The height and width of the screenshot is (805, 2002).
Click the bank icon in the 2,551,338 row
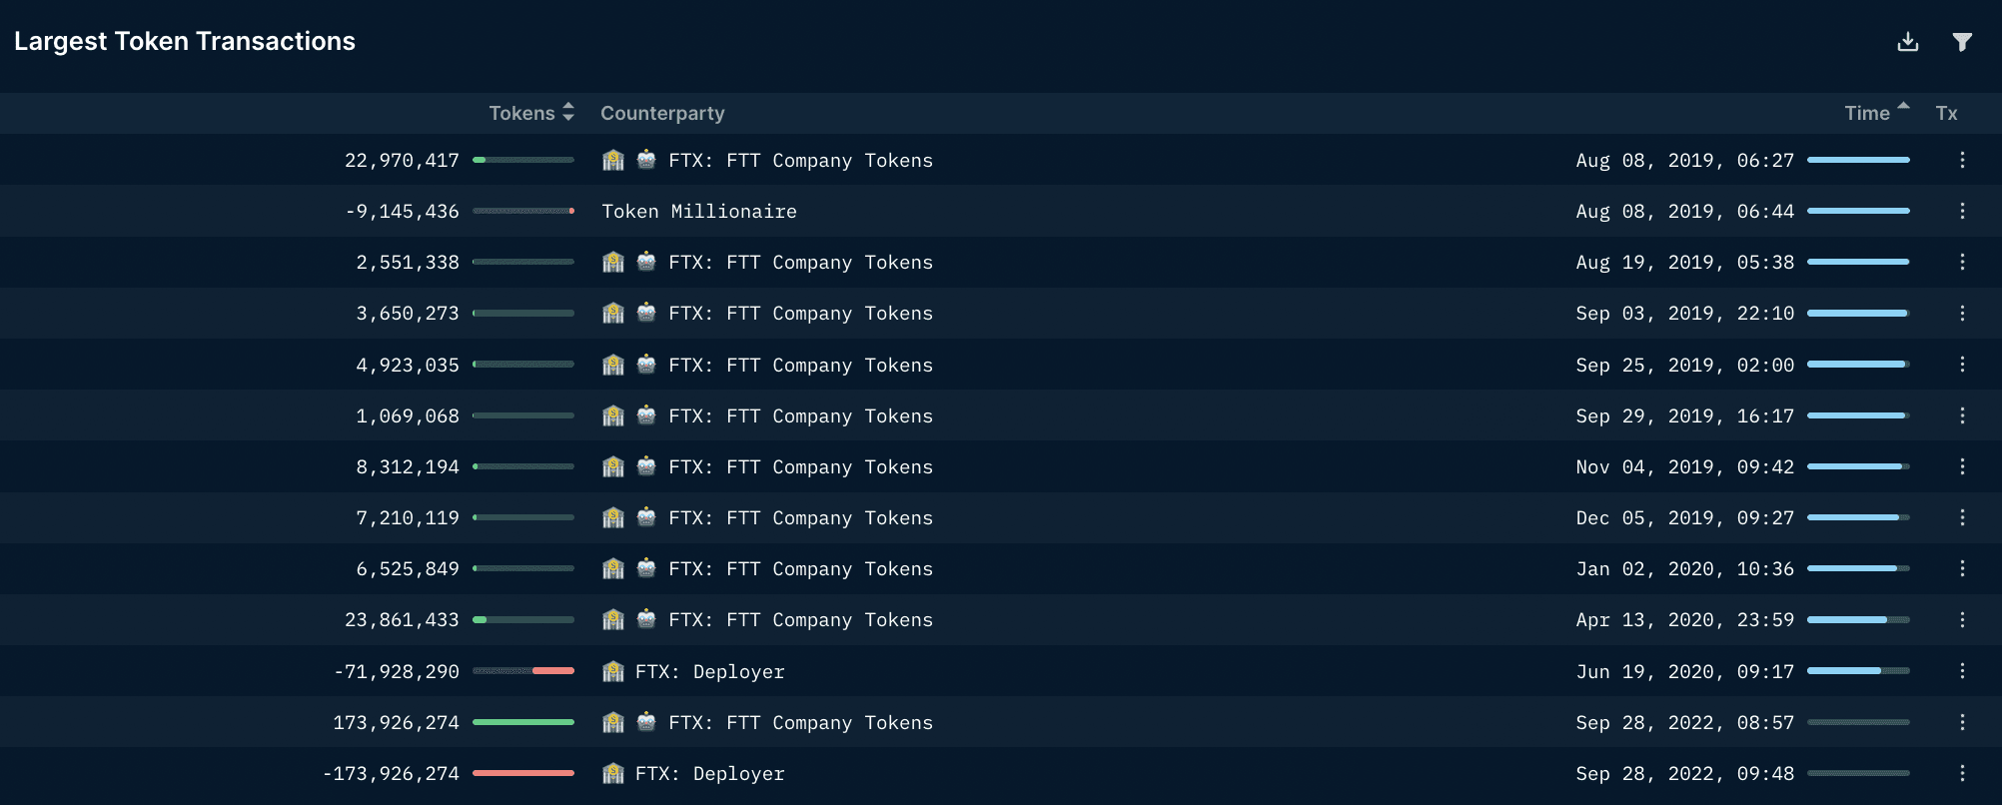click(x=613, y=262)
